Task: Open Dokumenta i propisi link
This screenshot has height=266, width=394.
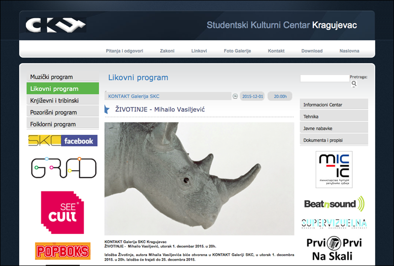Action: (334, 140)
